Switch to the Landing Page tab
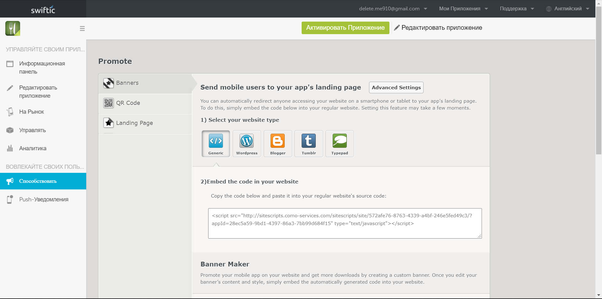602x299 pixels. pos(145,123)
